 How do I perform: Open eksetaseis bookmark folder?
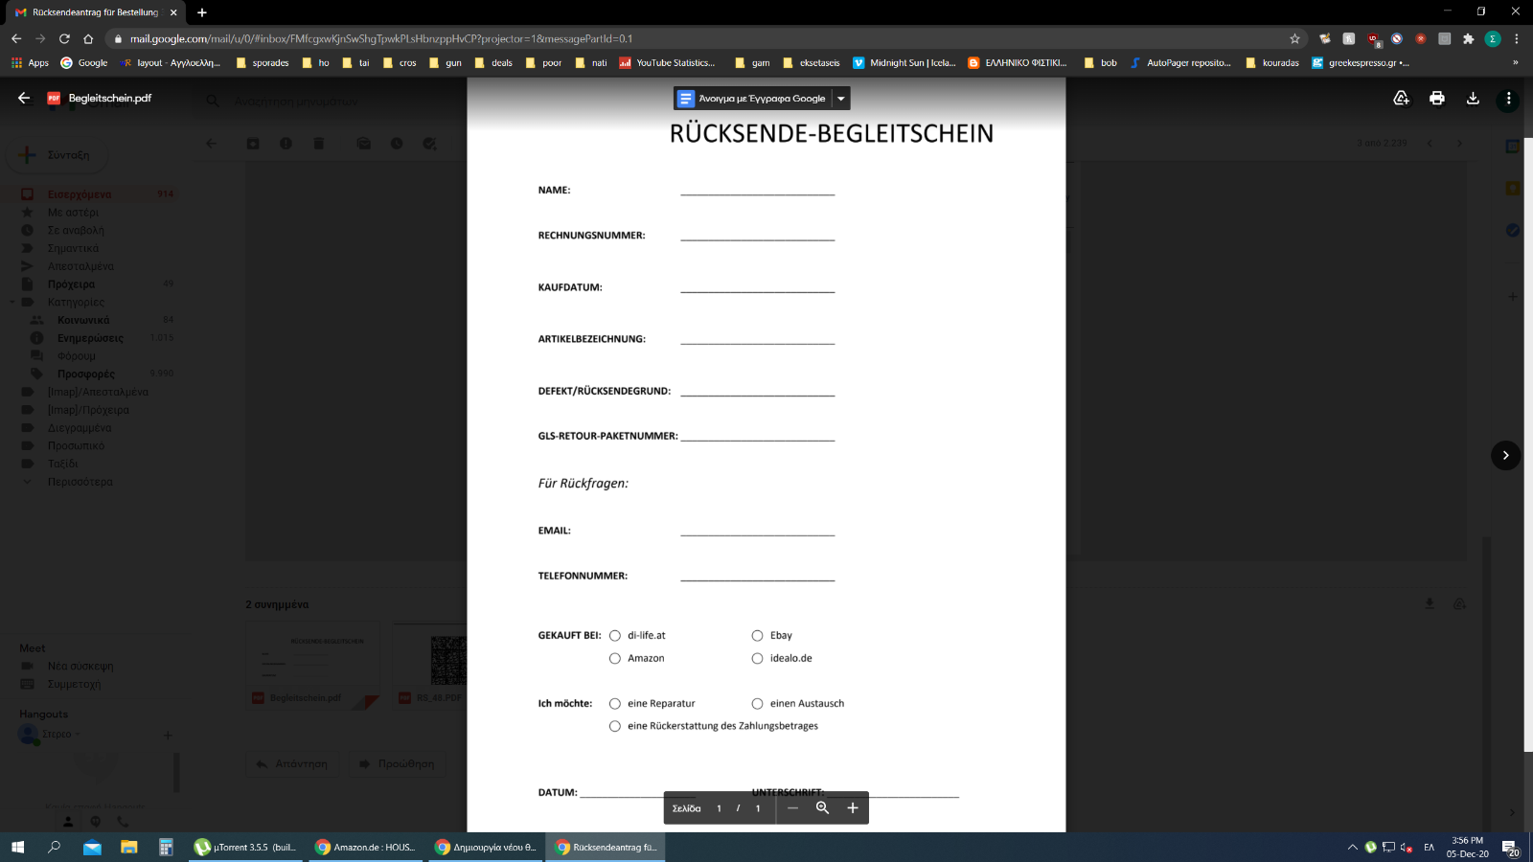click(x=812, y=63)
